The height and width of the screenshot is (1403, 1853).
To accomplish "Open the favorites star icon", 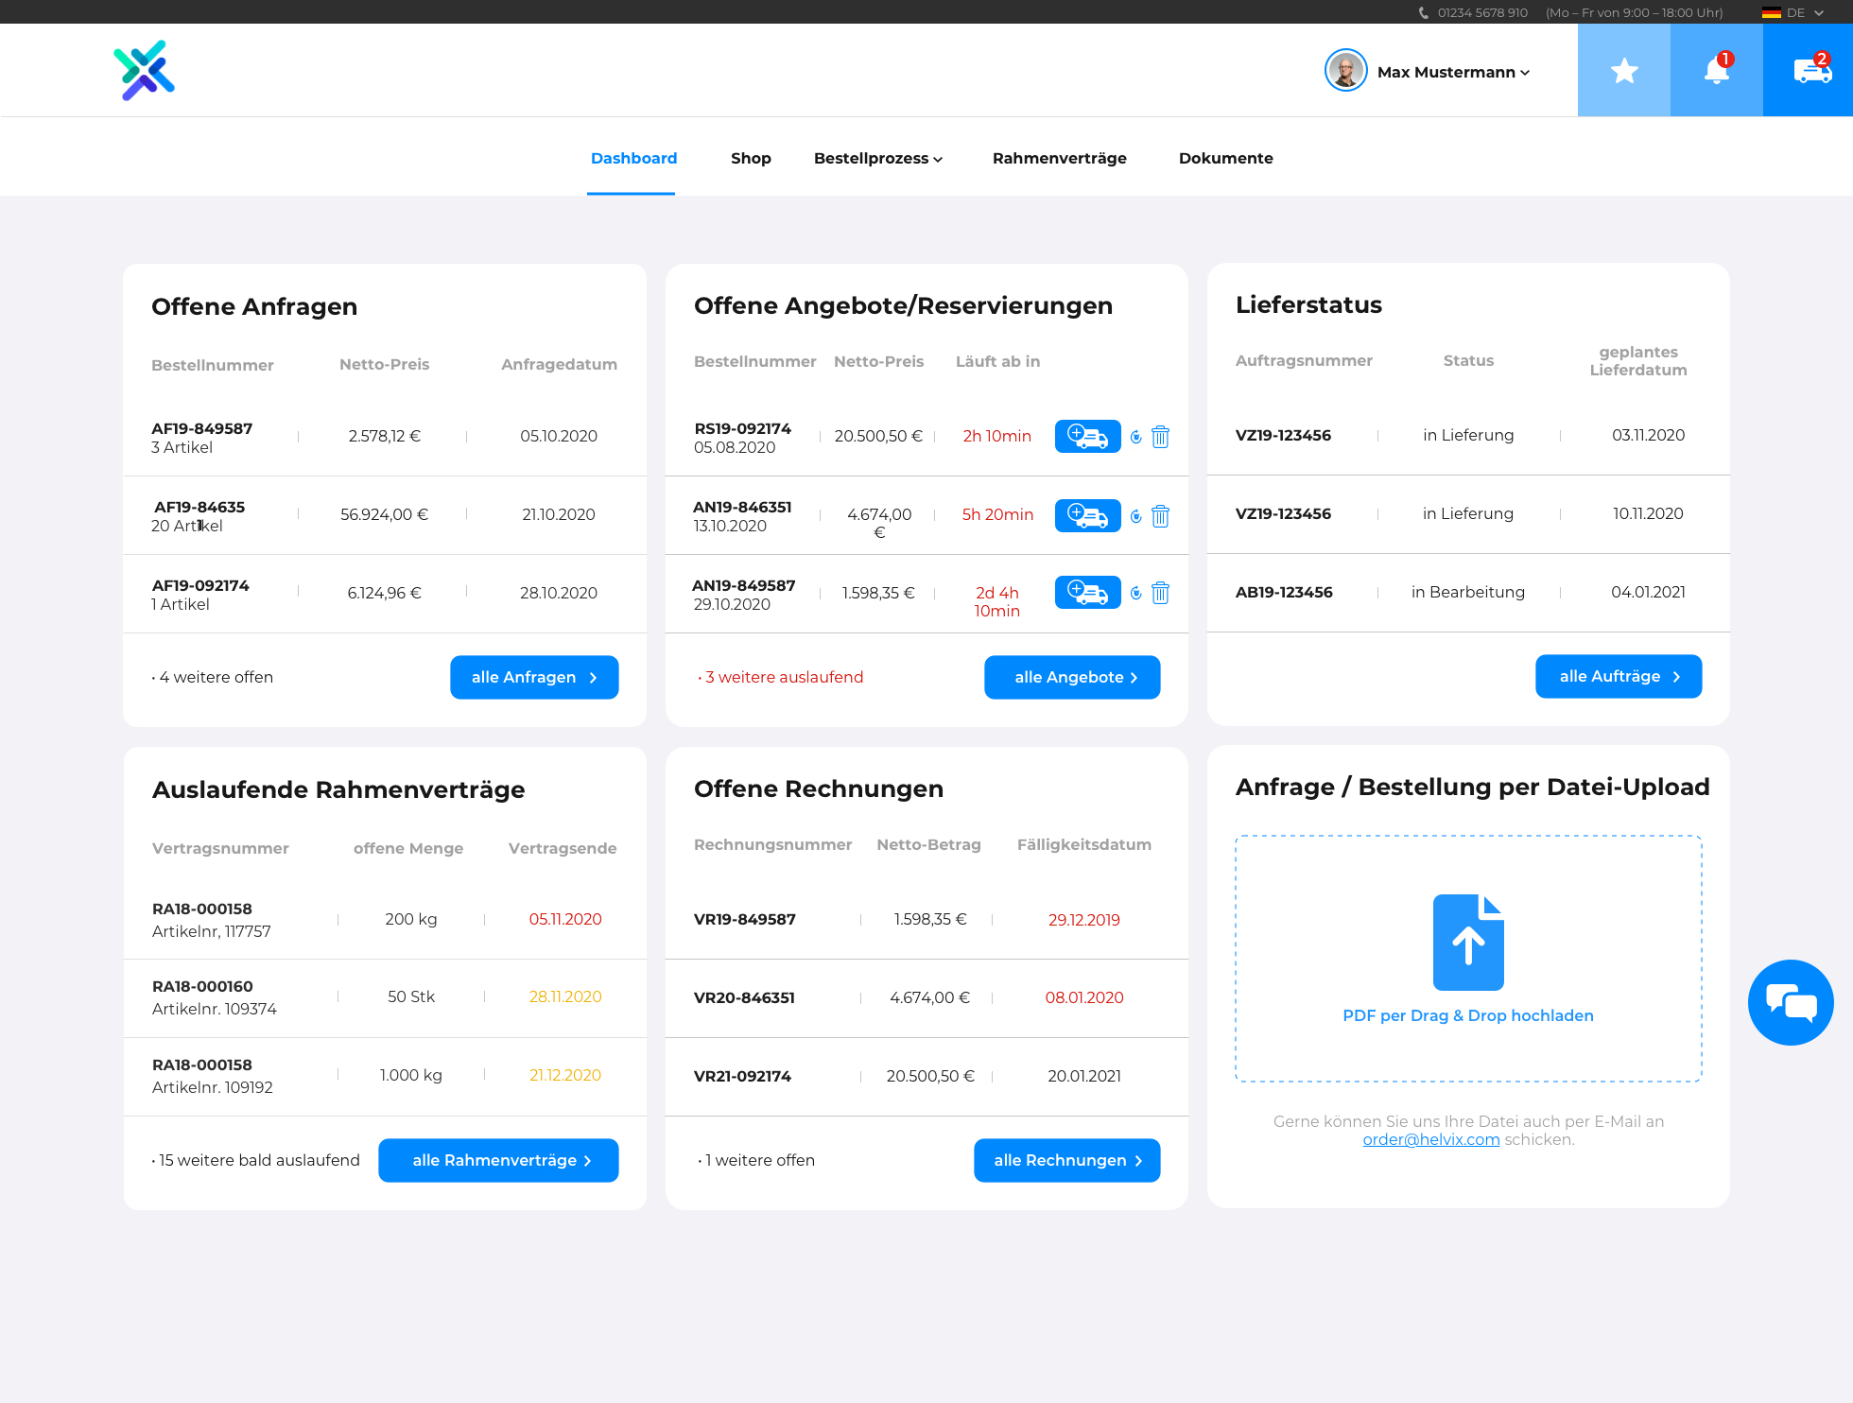I will point(1623,71).
